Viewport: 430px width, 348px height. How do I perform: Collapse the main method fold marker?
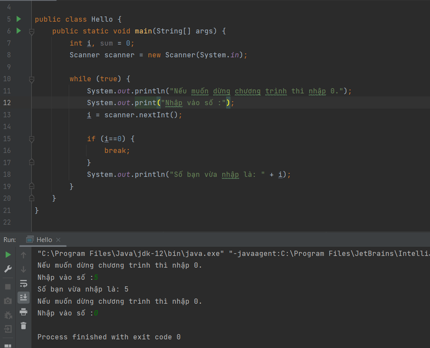pyautogui.click(x=32, y=31)
